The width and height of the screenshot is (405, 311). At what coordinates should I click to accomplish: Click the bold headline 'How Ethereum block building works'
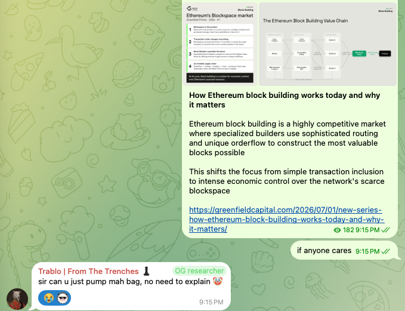tap(285, 100)
